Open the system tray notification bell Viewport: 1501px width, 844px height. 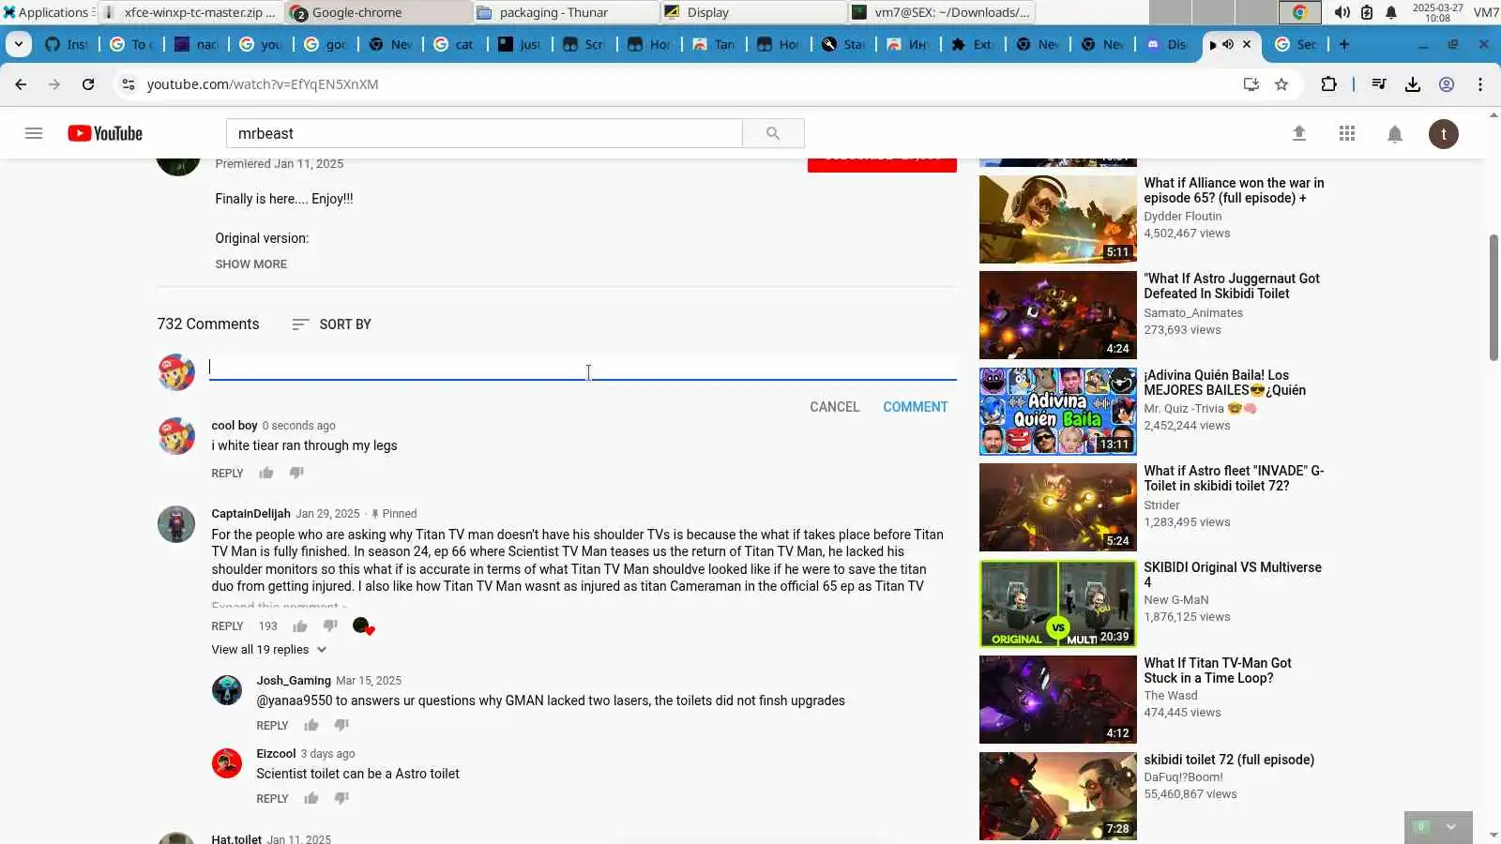click(1391, 12)
